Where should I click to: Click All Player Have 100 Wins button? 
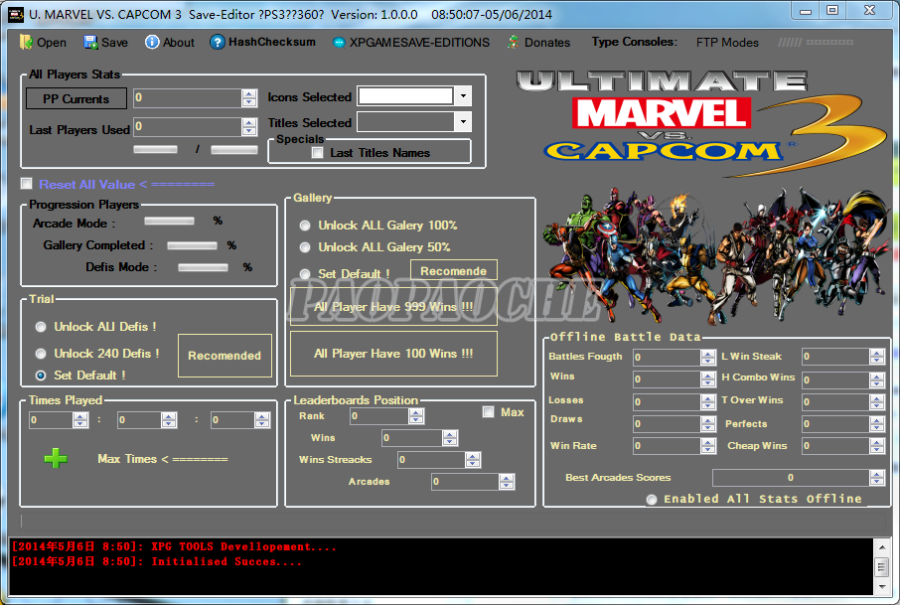393,354
